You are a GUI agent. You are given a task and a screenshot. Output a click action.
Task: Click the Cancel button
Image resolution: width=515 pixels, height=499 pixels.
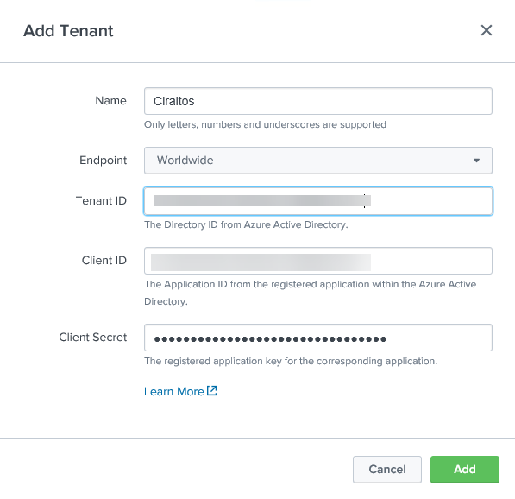(x=387, y=469)
